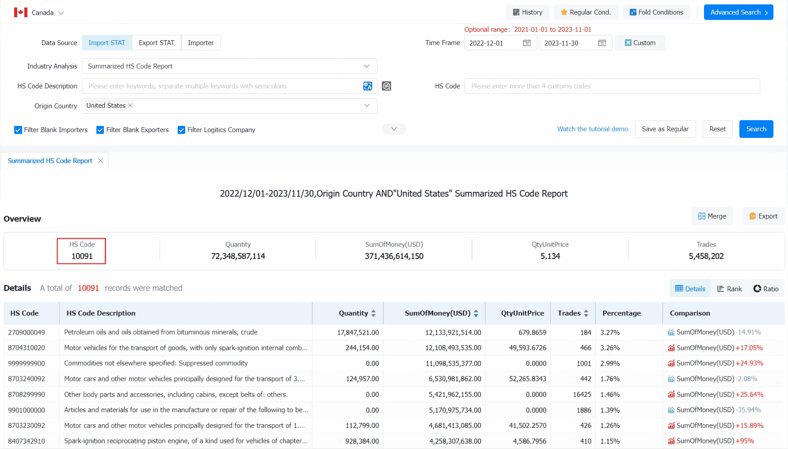Click the Regular Cond. star icon

tap(564, 12)
